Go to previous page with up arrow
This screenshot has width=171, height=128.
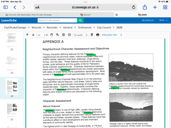(x=27, y=35)
